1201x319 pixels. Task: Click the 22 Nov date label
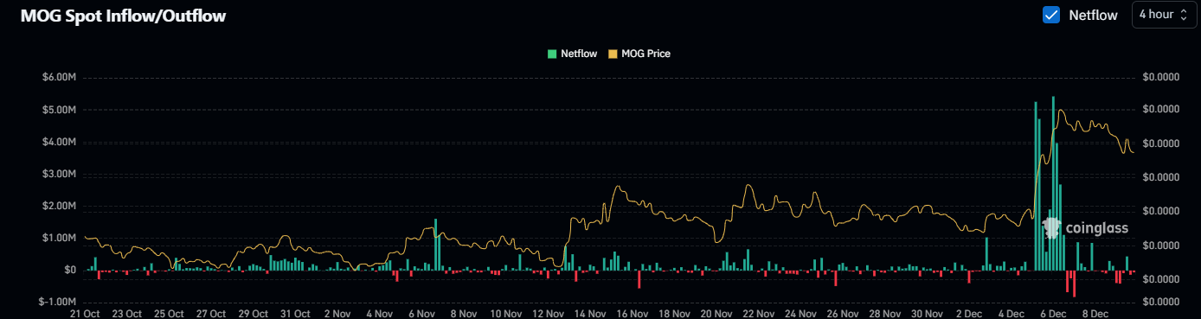click(759, 314)
